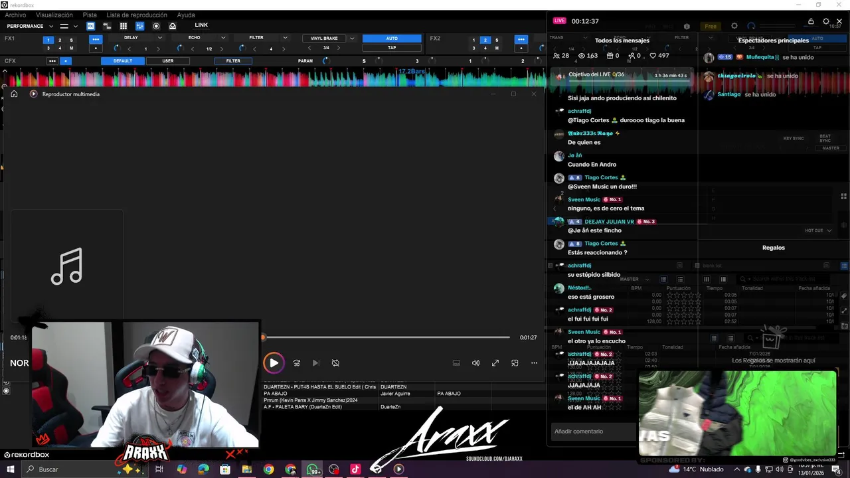This screenshot has height=478, width=850.
Task: Toggle FX2 assignment to deck 2
Action: tap(485, 40)
